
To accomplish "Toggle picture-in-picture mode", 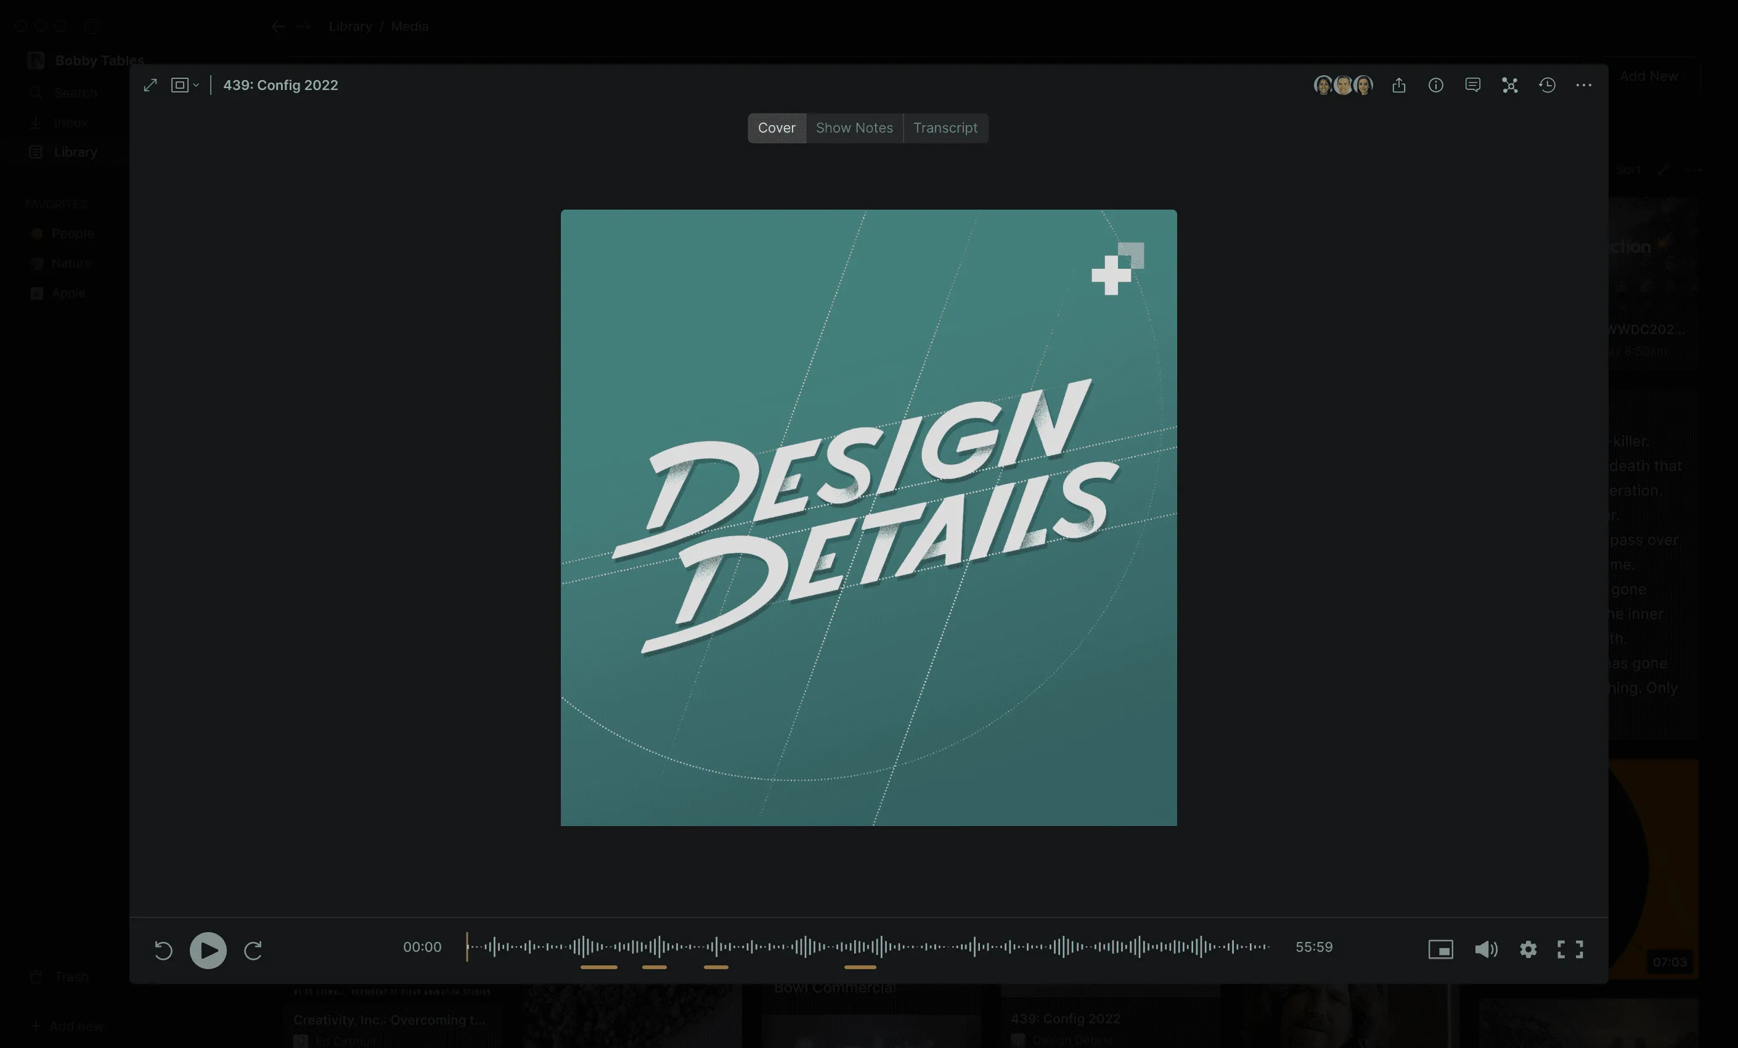I will click(x=1440, y=950).
